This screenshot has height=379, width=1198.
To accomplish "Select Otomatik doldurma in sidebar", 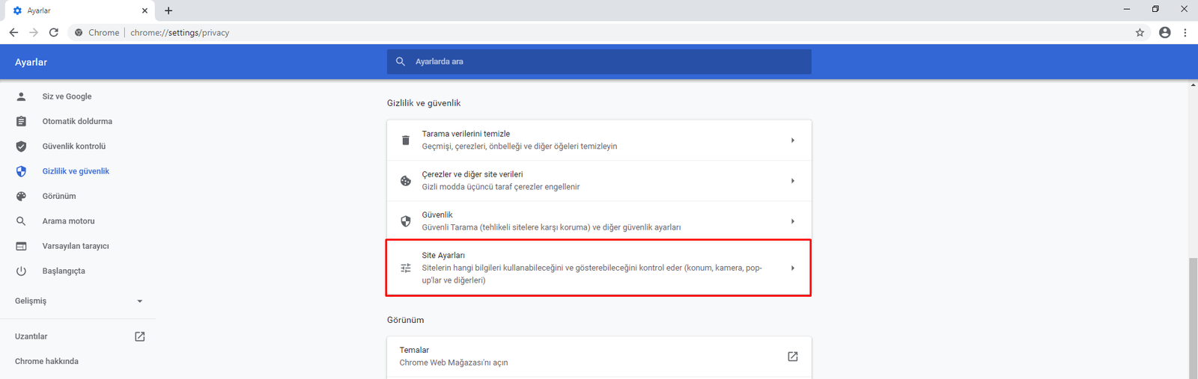I will tap(77, 121).
